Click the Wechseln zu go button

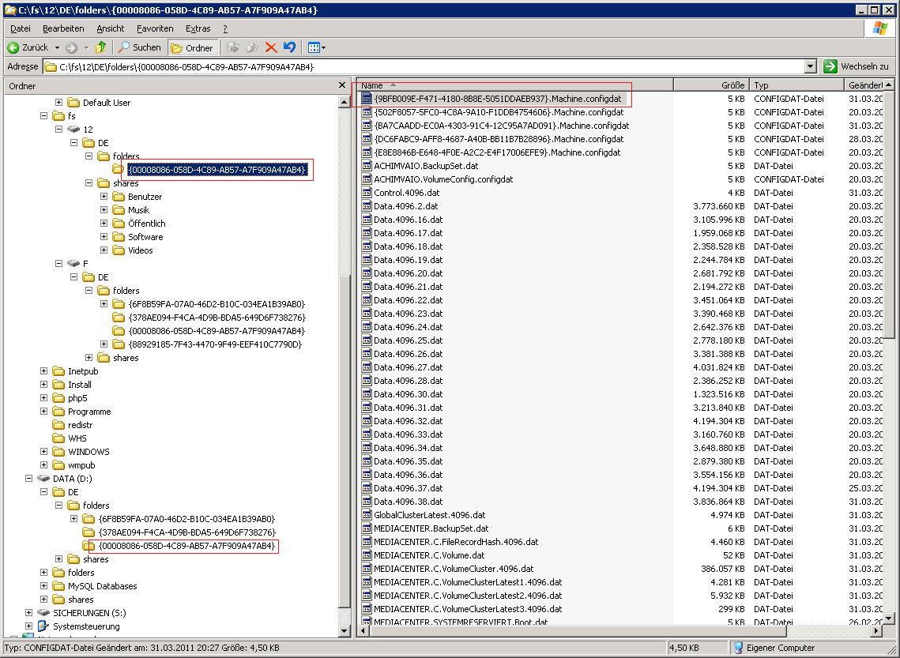coord(856,66)
